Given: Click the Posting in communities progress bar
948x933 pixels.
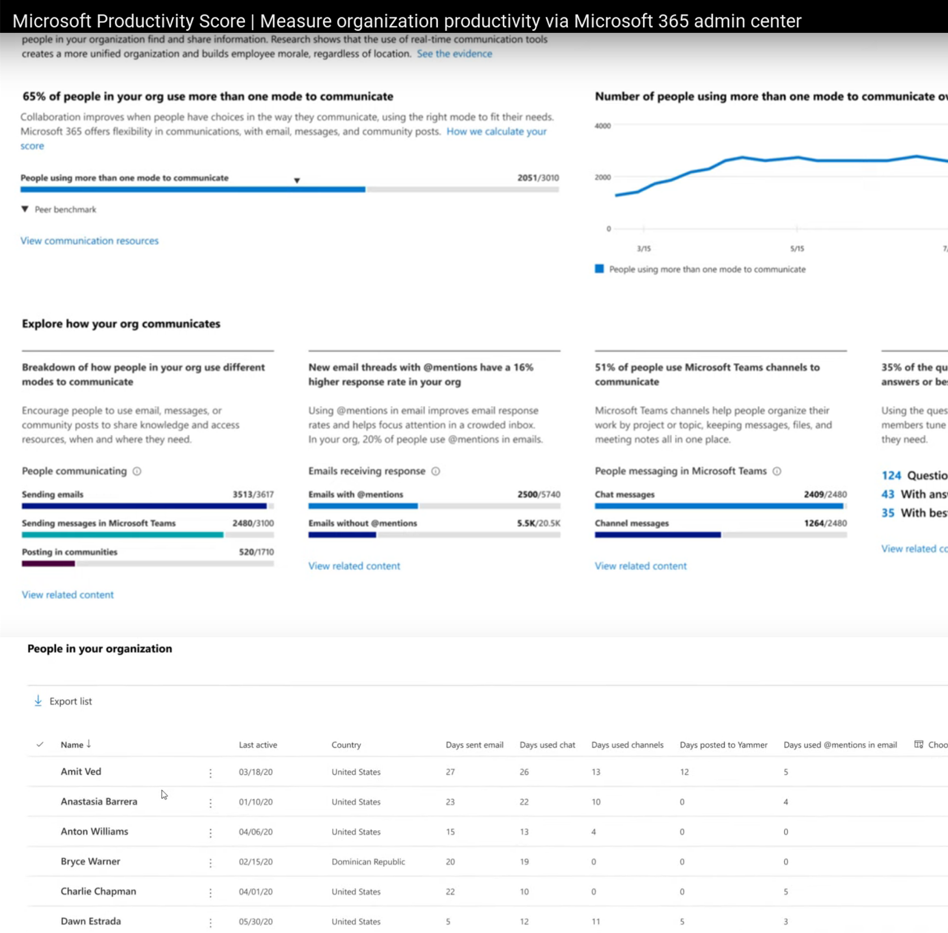Looking at the screenshot, I should coord(148,564).
